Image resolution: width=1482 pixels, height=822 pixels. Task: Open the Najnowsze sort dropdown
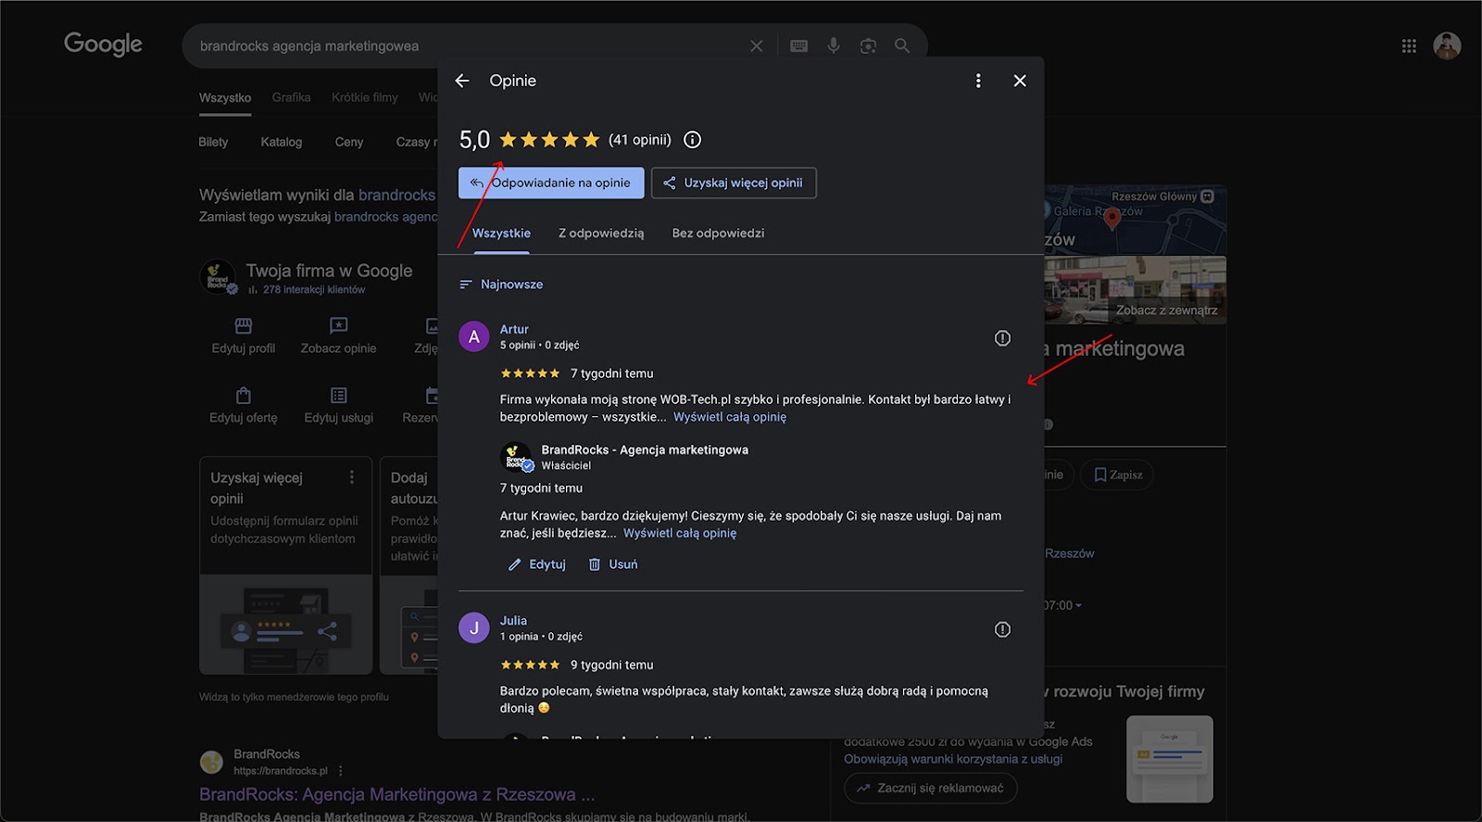coord(501,285)
